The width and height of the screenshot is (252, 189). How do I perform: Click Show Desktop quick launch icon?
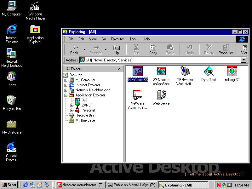(x=40, y=185)
